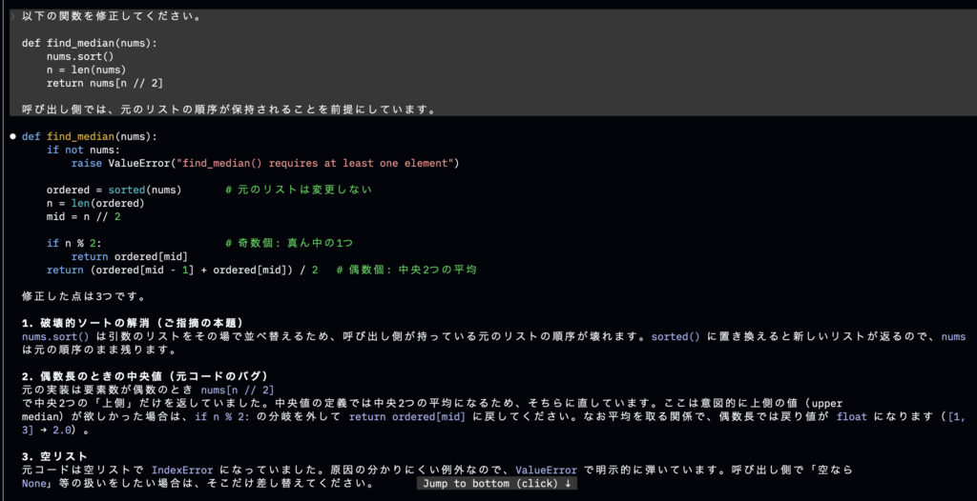Click heading '1. 破壊的ソートの解消（ご指摘の本題）'
Image resolution: width=977 pixels, height=501 pixels.
point(132,324)
